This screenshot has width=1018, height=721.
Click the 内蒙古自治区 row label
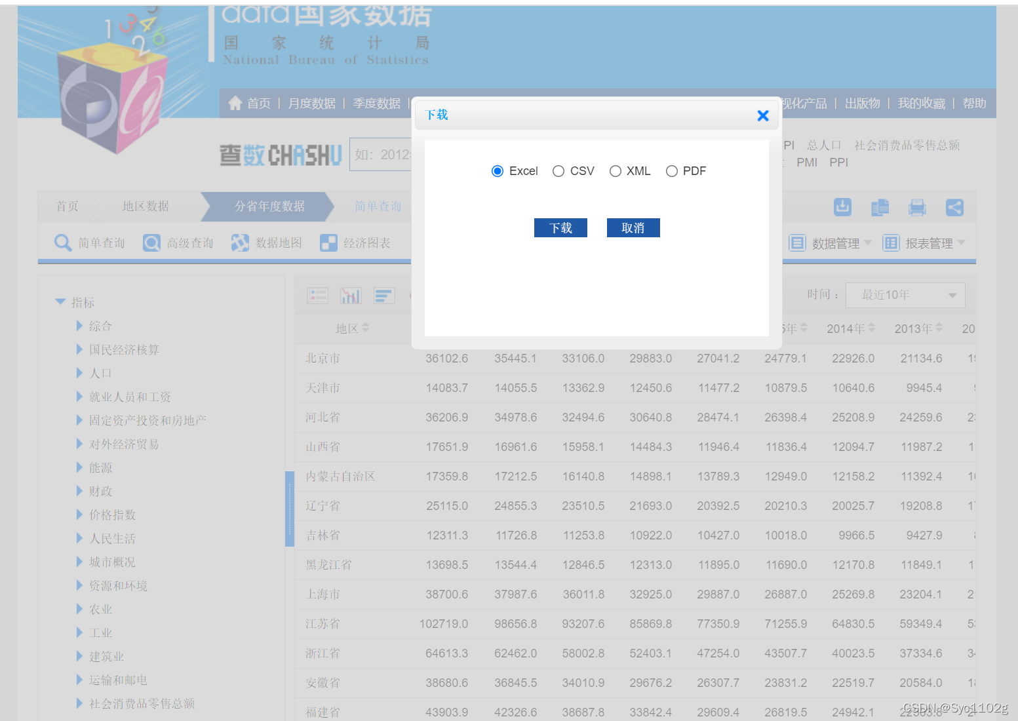[340, 477]
